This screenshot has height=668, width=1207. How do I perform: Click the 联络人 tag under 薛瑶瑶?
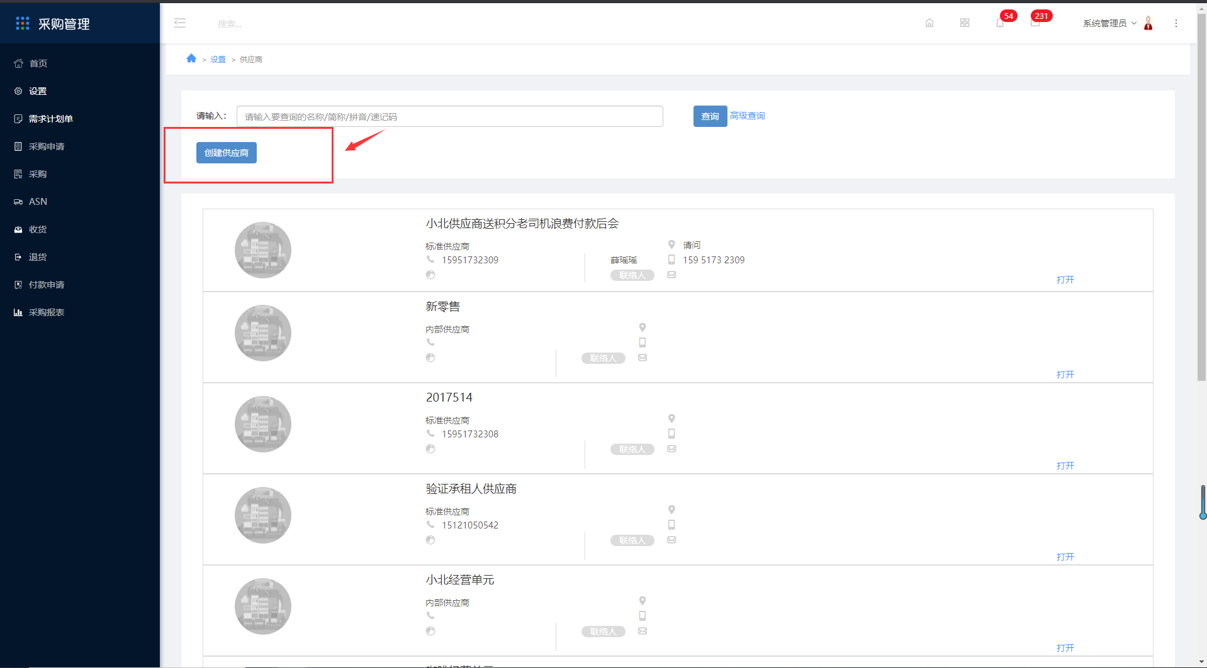click(632, 275)
